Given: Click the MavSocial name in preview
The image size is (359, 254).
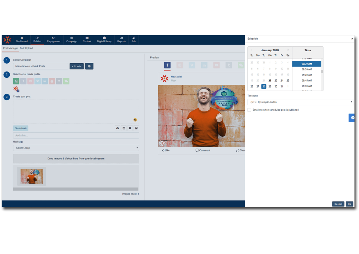Looking at the screenshot, I should pyautogui.click(x=176, y=77).
